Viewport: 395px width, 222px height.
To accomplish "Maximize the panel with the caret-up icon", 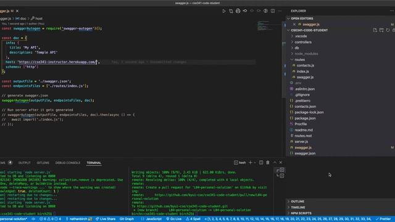I will click(x=275, y=163).
